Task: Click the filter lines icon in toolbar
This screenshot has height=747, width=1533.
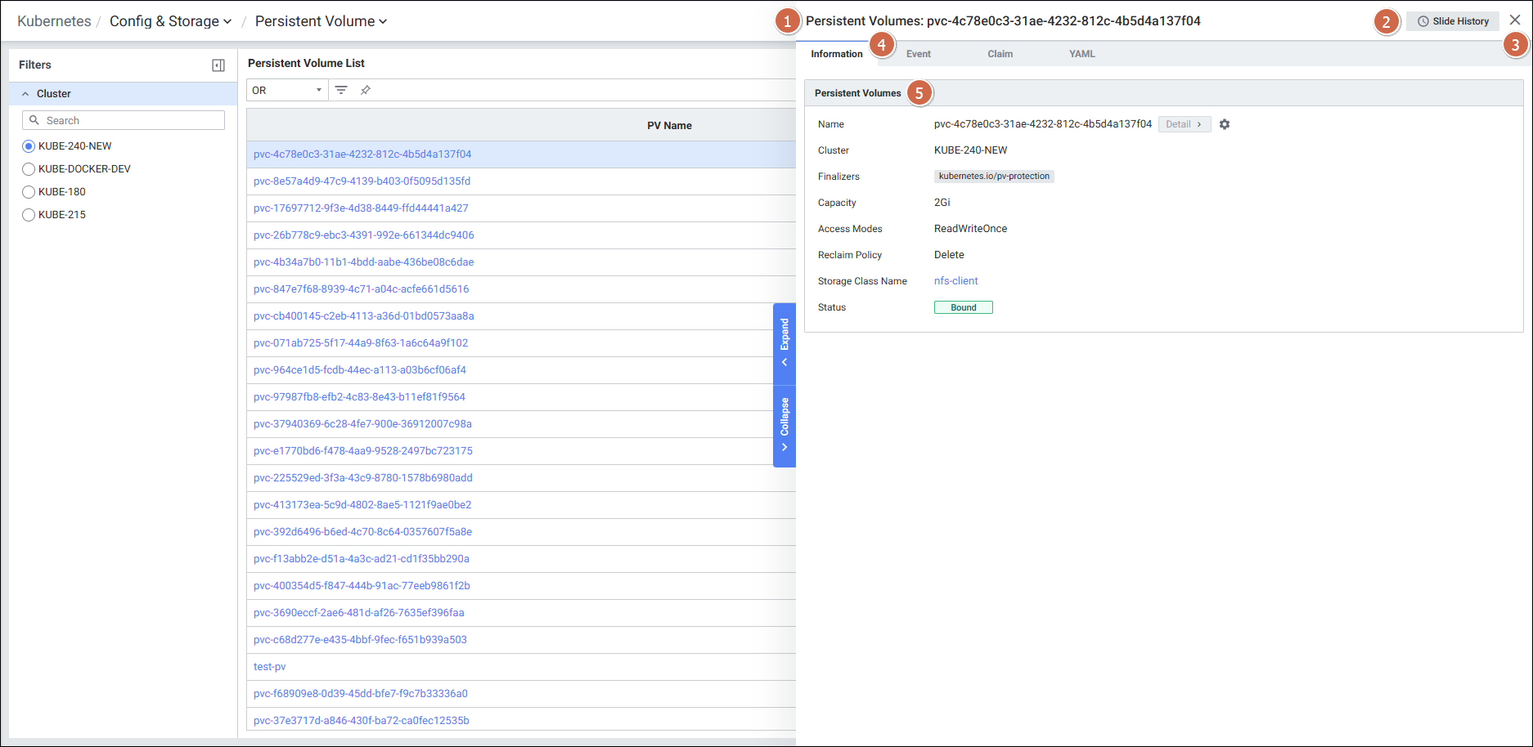Action: [341, 90]
